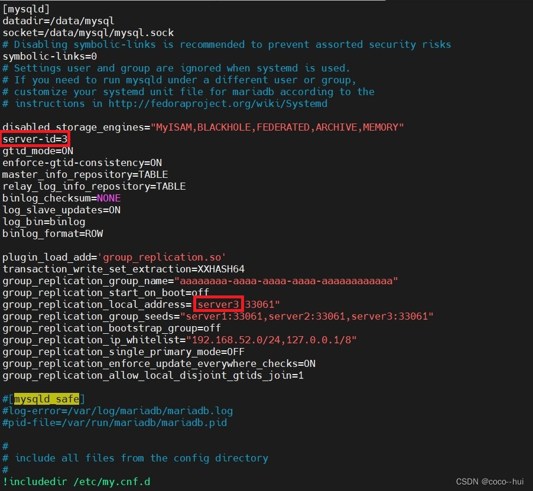Click the [mysqld] section label
The image size is (533, 491).
[x=26, y=9]
